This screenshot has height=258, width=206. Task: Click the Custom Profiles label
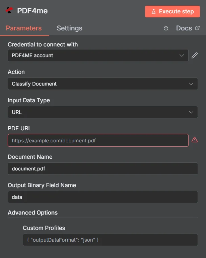point(44,228)
